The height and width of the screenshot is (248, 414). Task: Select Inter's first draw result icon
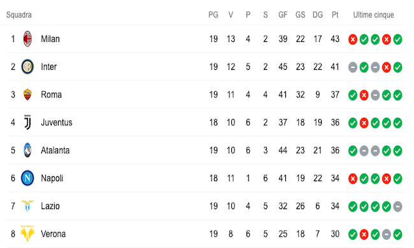353,67
